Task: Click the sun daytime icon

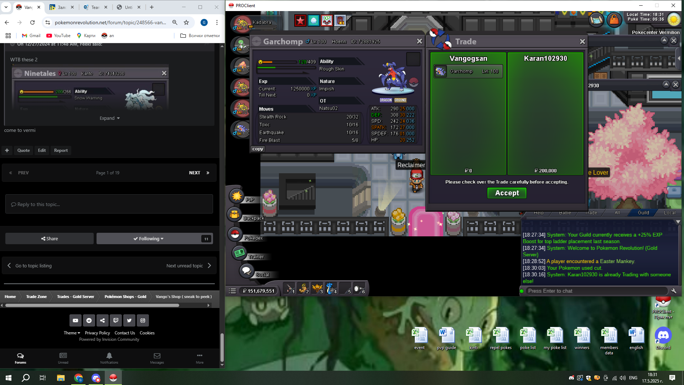Action: point(674,19)
